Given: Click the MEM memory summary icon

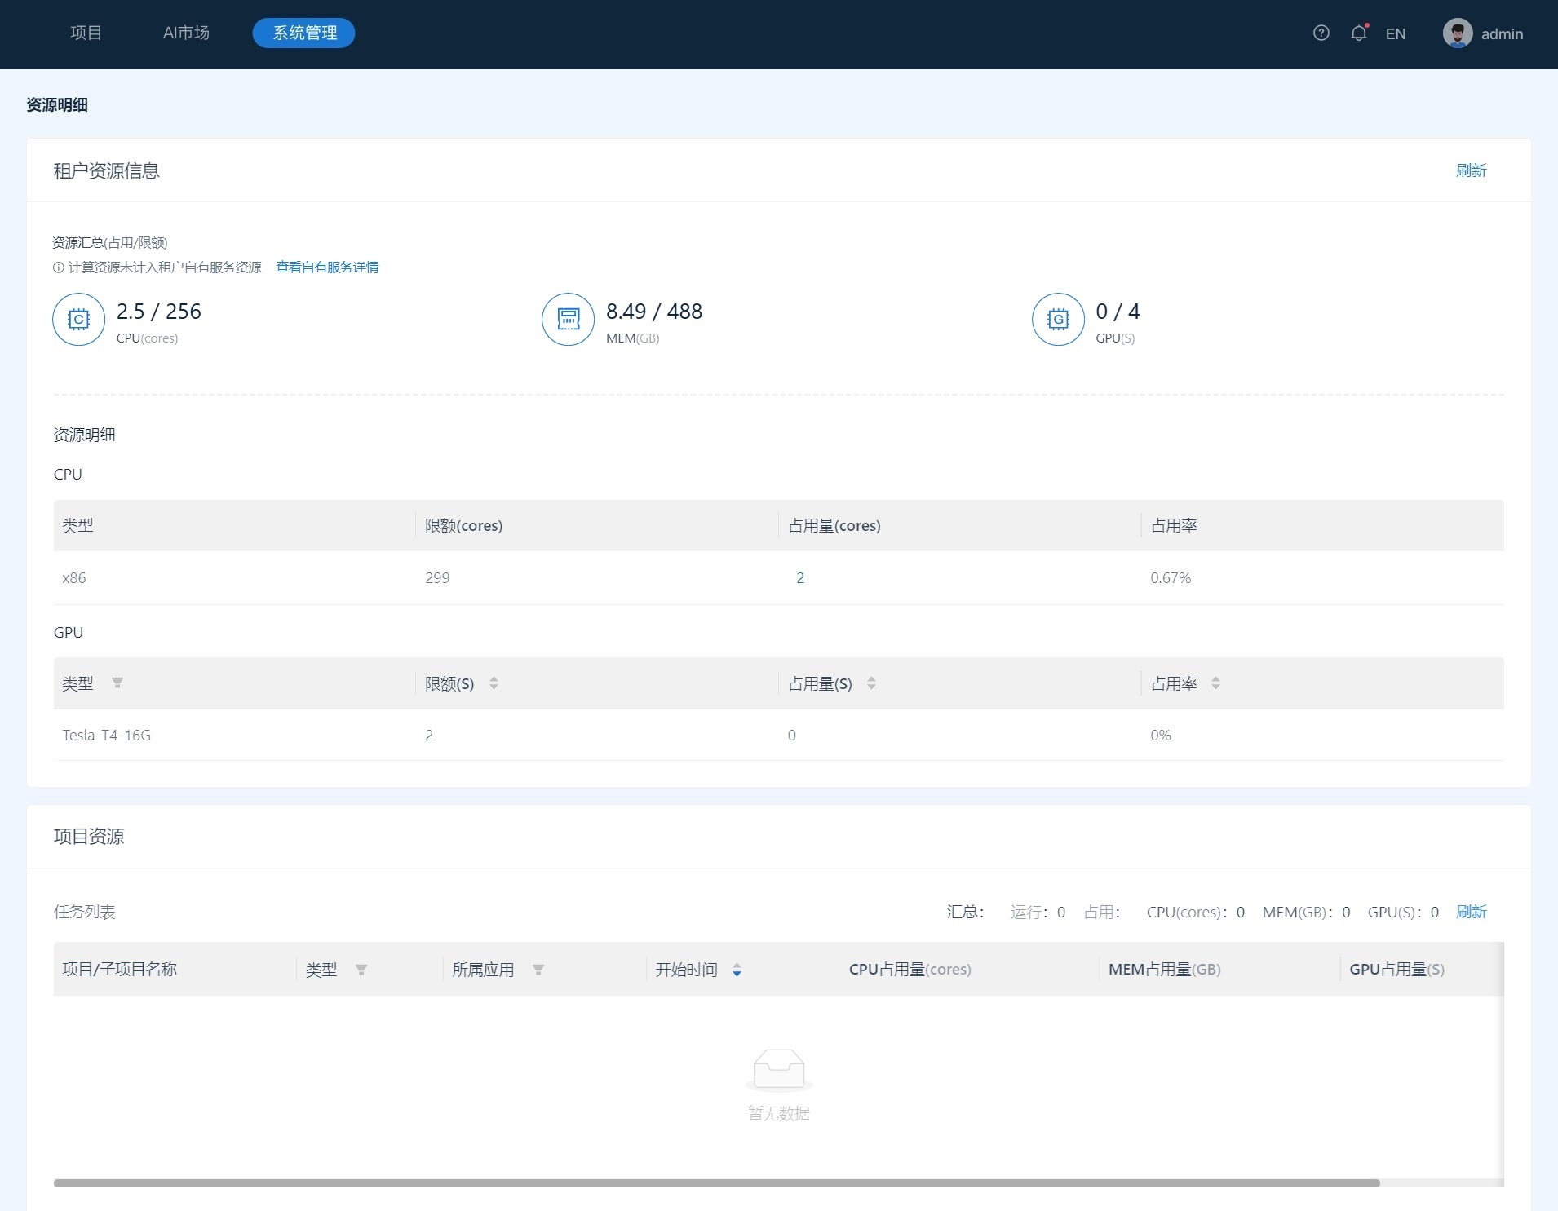Looking at the screenshot, I should [568, 320].
